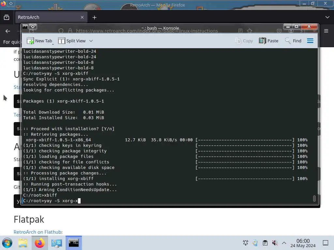This screenshot has width=334, height=250.
Task: Open Firefox recent browsing view icon
Action: point(7,17)
